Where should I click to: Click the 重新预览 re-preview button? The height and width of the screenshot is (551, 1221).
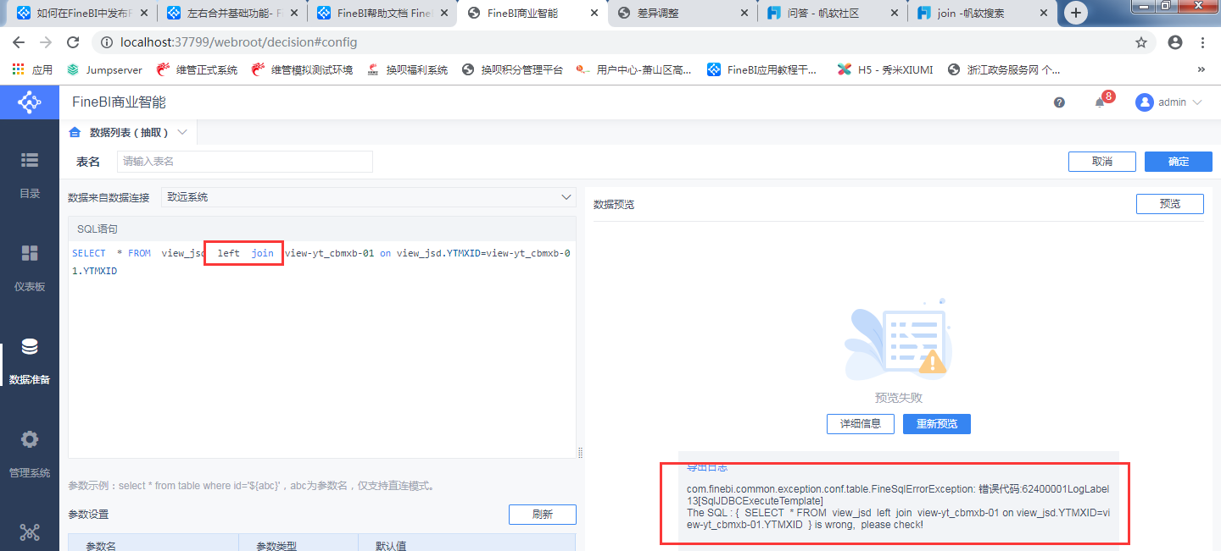pos(937,424)
